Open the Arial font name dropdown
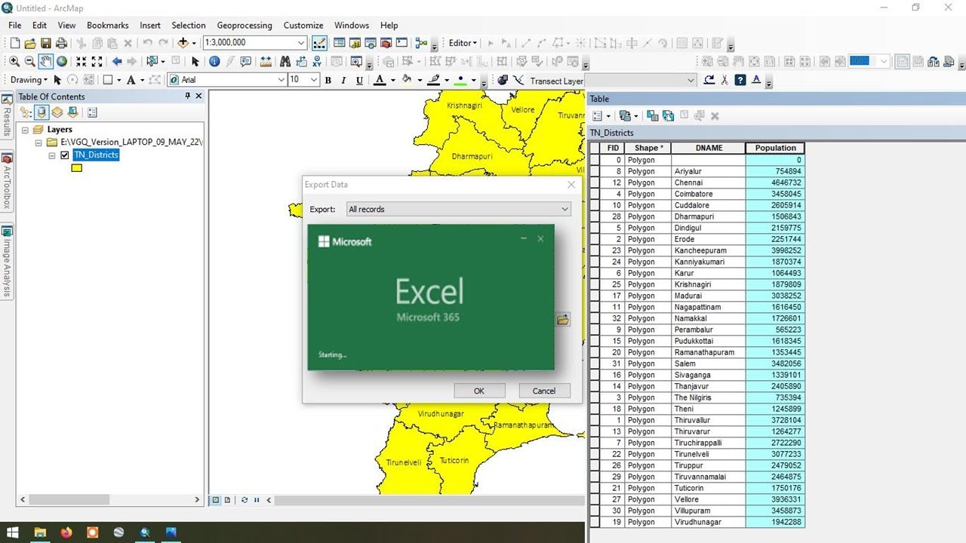Screen dimensions: 966x543 tap(281, 80)
